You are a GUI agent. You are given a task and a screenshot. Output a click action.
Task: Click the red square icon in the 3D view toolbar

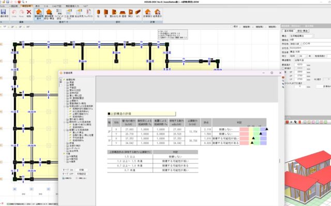coord(287,122)
